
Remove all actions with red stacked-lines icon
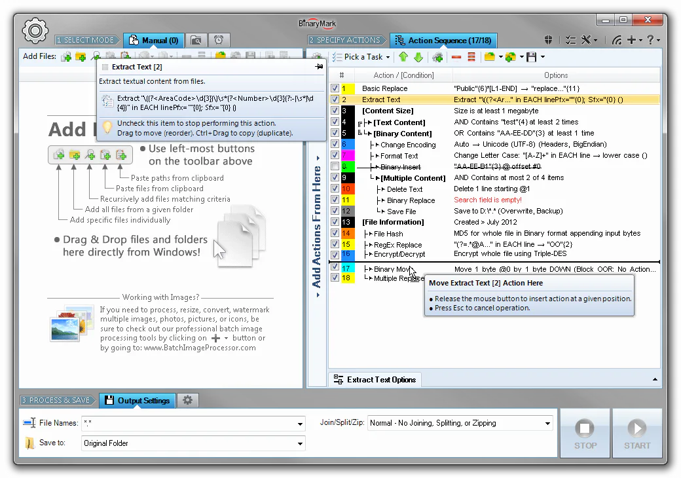(x=471, y=57)
